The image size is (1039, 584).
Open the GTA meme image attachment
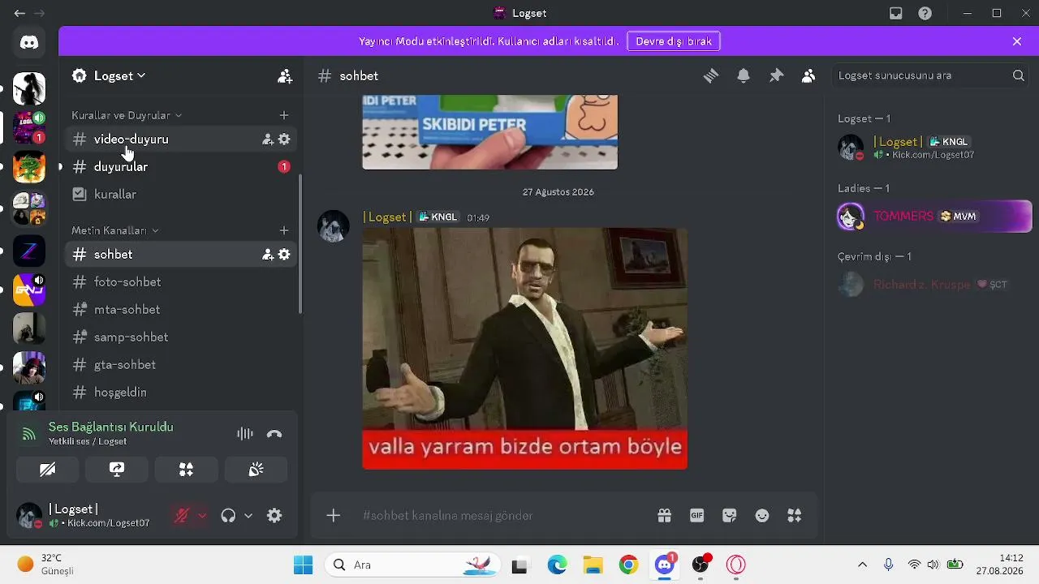[x=524, y=348]
